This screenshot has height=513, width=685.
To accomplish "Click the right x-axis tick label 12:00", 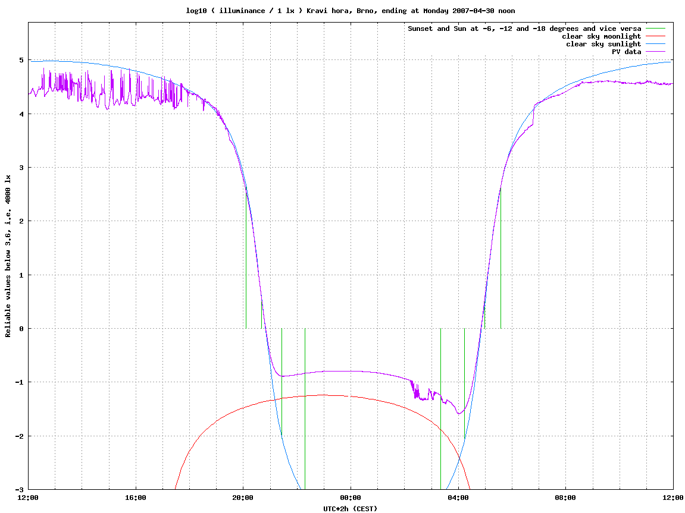I will 673,498.
